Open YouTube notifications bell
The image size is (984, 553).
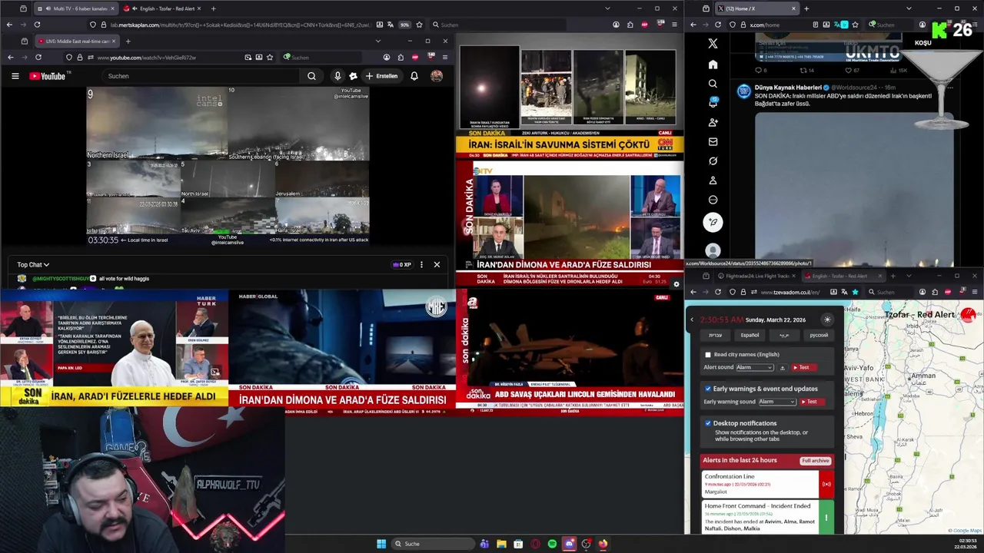click(414, 76)
